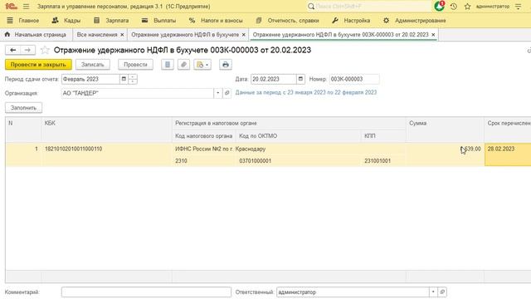Open the hamburger service menu in title bar
Screen dimensions: 531x299
[x=26, y=7]
